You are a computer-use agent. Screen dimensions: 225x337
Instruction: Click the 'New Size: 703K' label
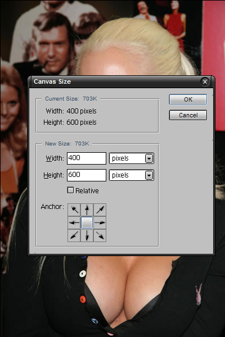pos(67,144)
